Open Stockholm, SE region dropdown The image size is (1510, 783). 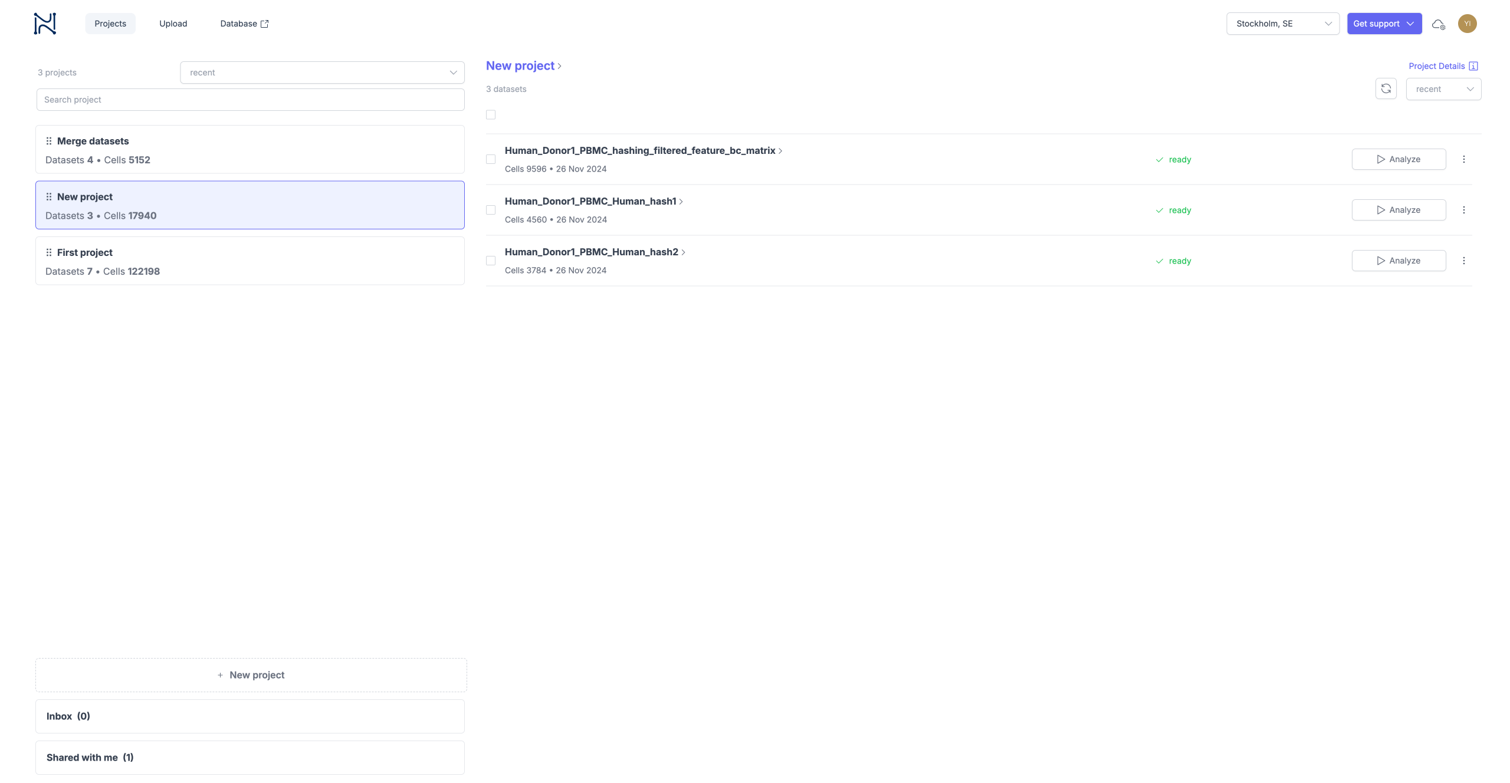coord(1282,24)
